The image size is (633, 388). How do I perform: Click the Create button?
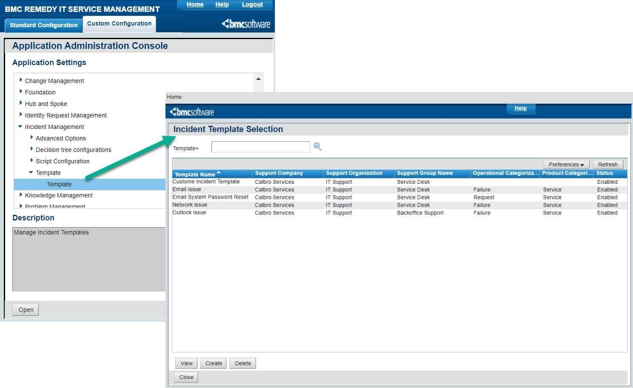[214, 363]
